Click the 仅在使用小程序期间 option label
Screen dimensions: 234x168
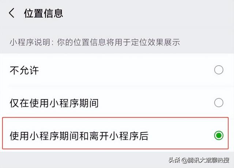click(x=54, y=103)
